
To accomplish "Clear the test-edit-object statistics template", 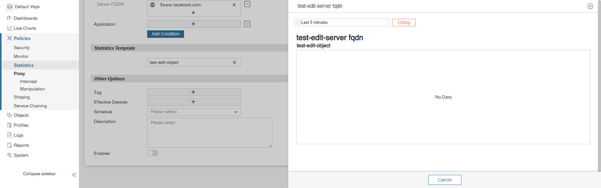I will pos(234,62).
